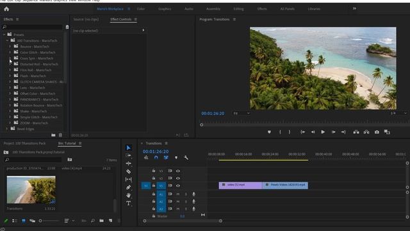Click New Item icon in project panel
The image size is (410, 231).
pos(110,221)
